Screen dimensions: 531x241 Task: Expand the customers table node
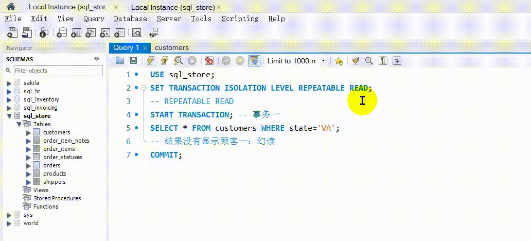point(28,132)
